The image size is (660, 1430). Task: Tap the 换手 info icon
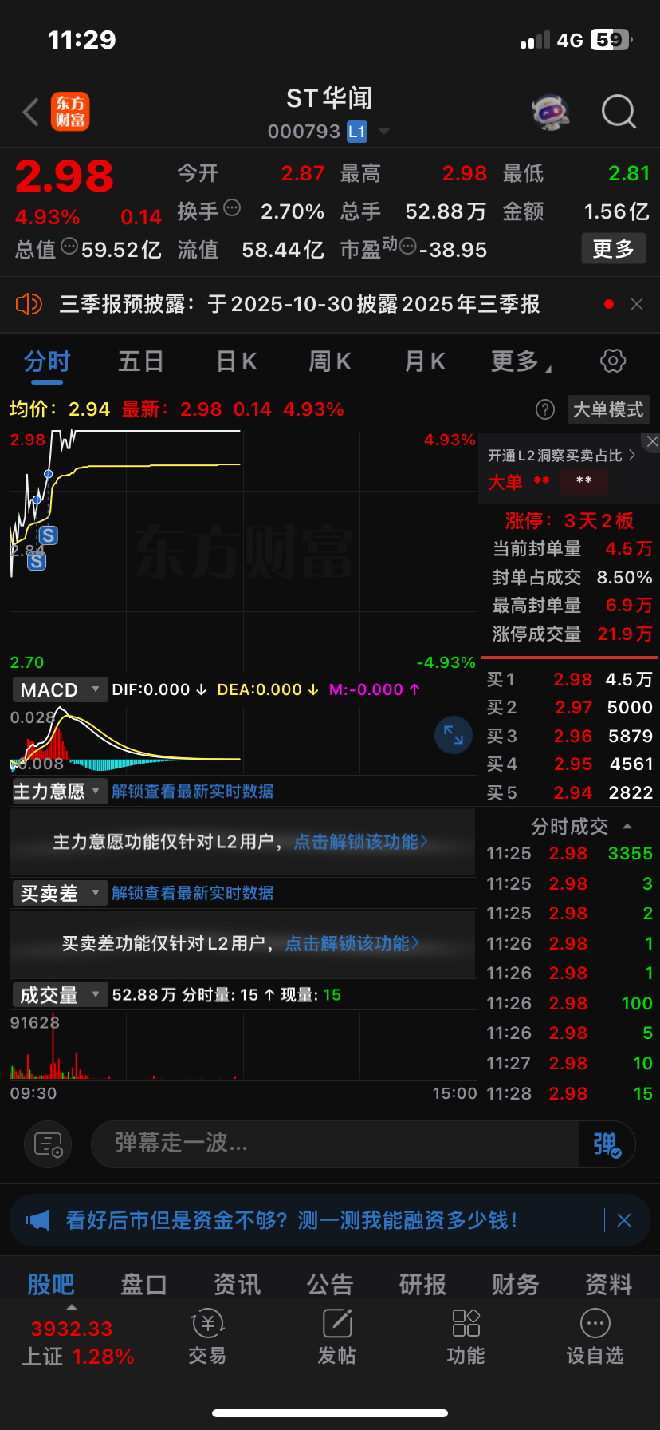232,208
